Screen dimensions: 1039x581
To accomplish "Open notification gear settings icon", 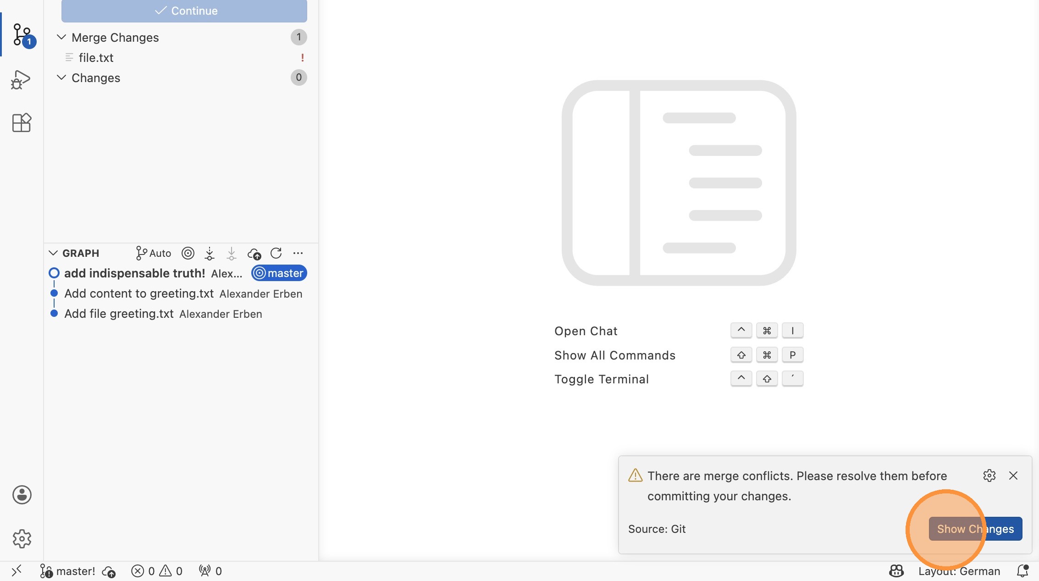I will click(x=989, y=476).
